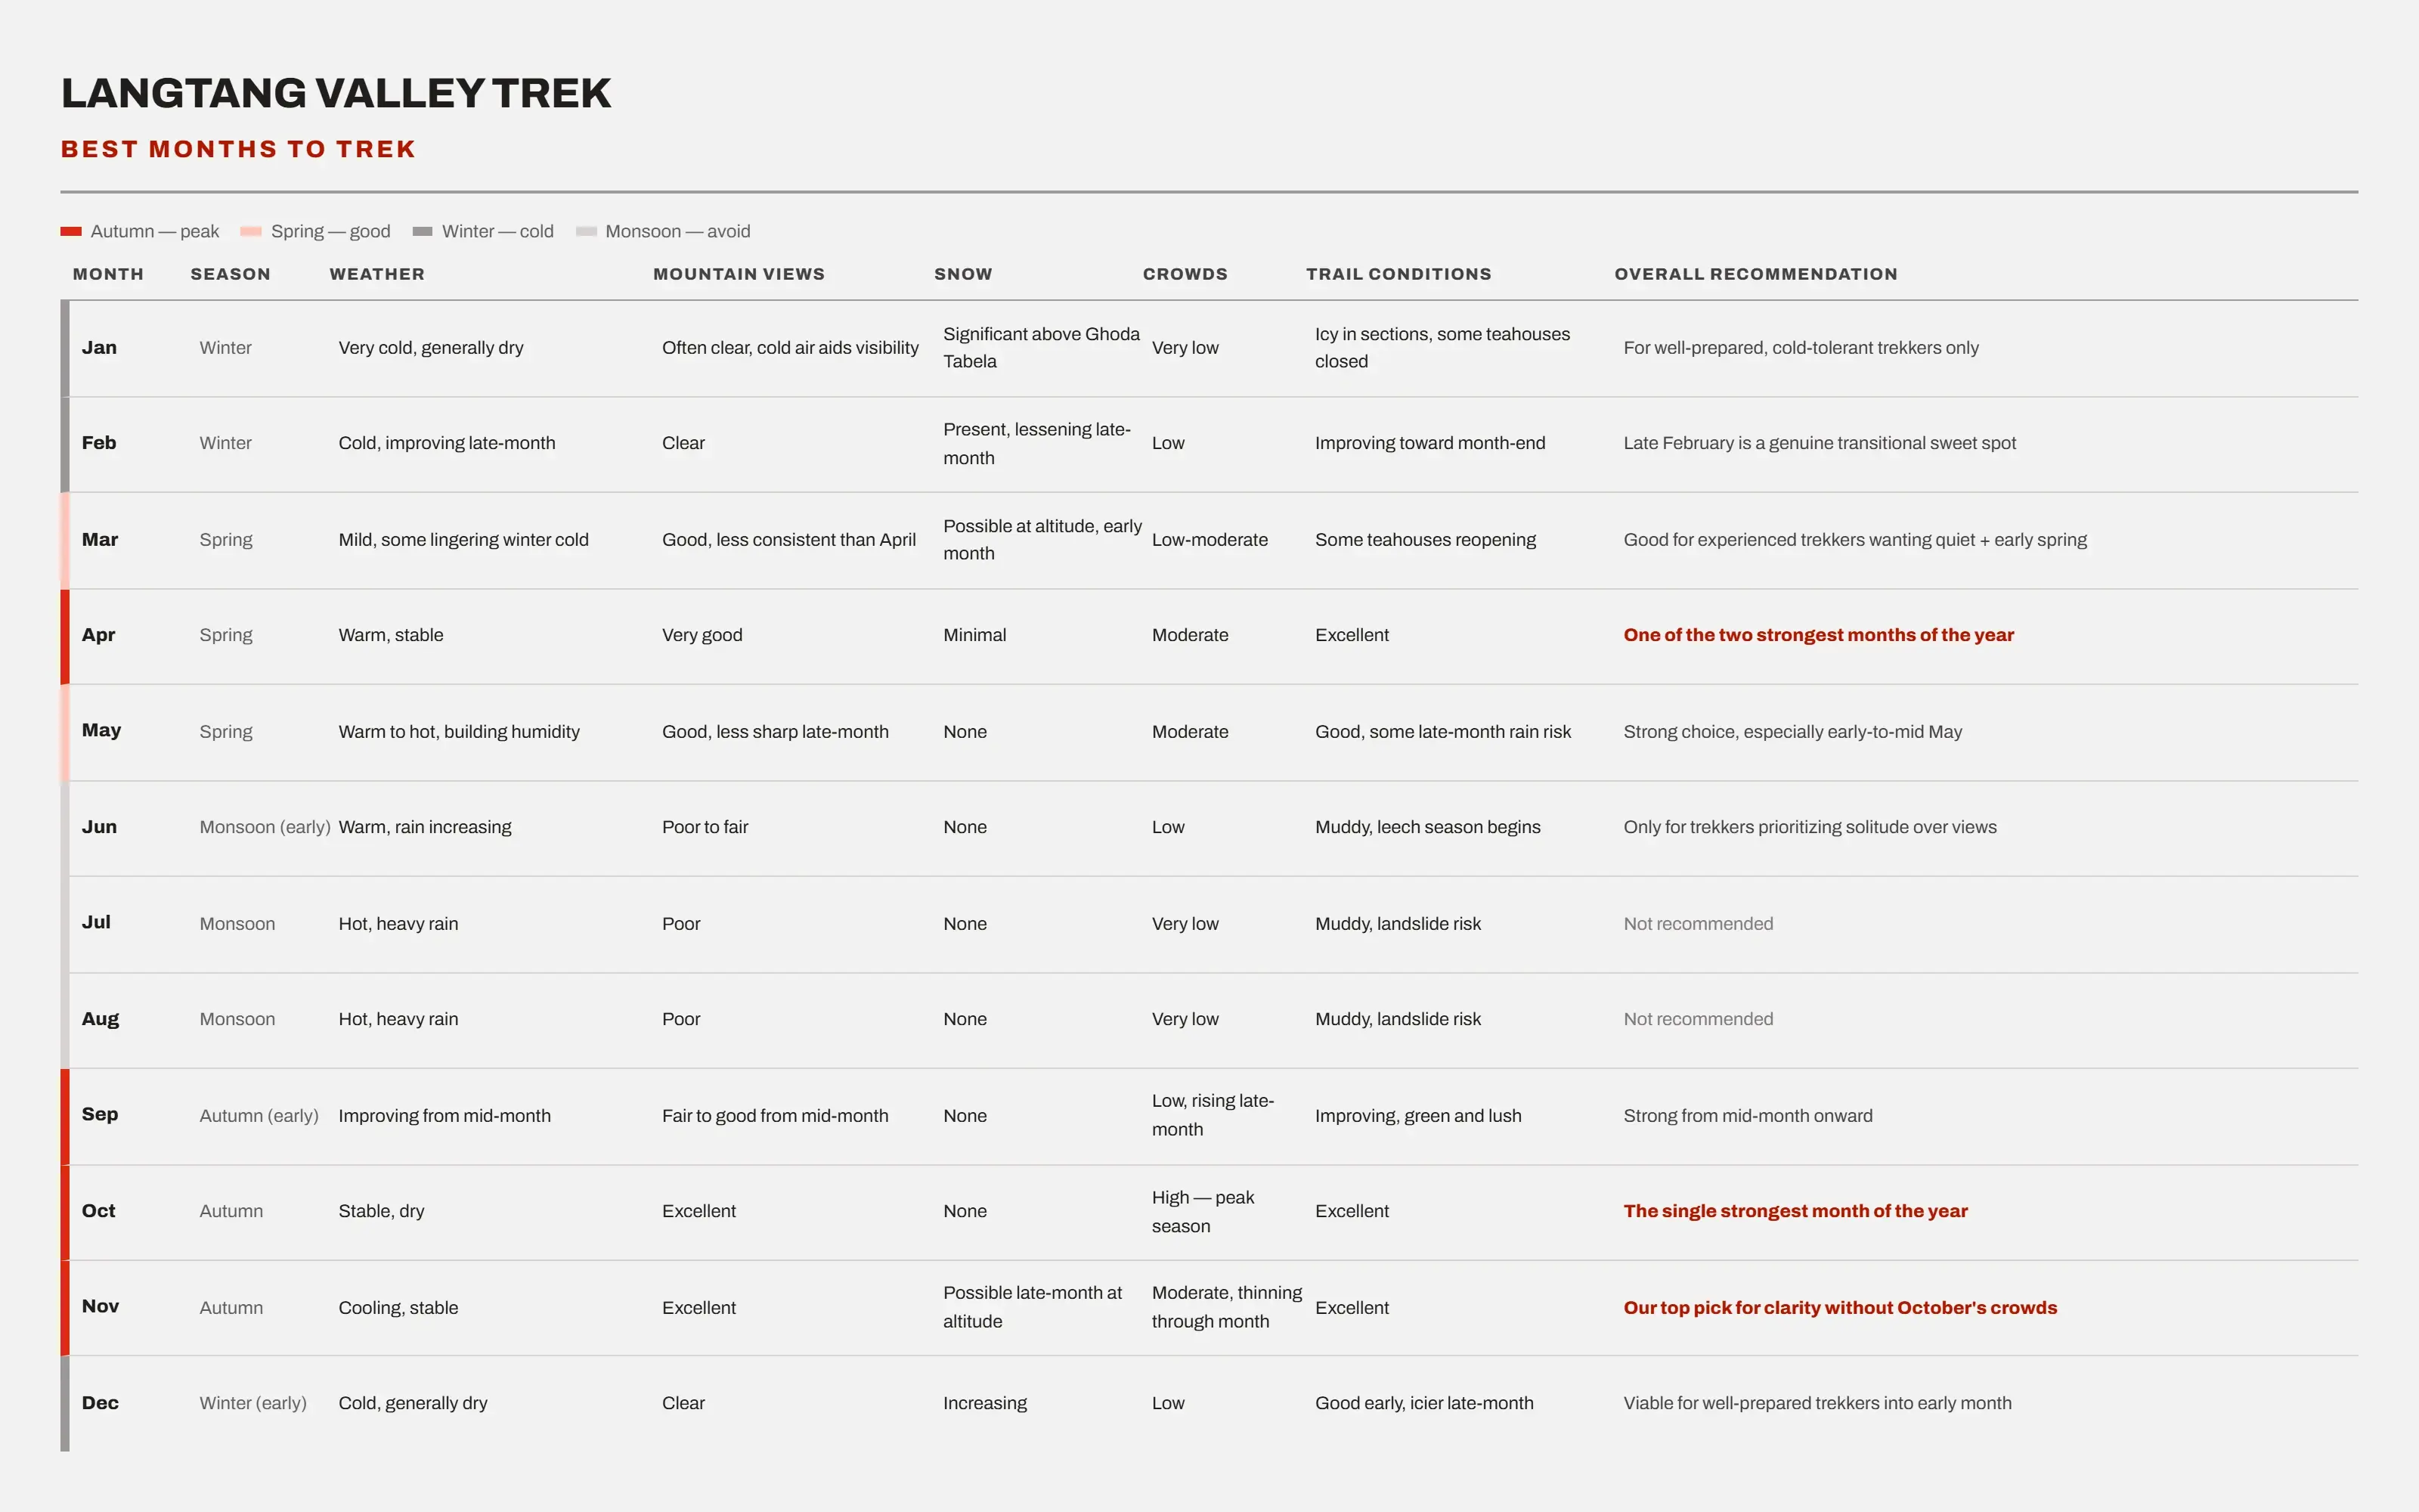Click the light gray Monsoon — avoid swatch
The image size is (2419, 1512).
tap(587, 232)
